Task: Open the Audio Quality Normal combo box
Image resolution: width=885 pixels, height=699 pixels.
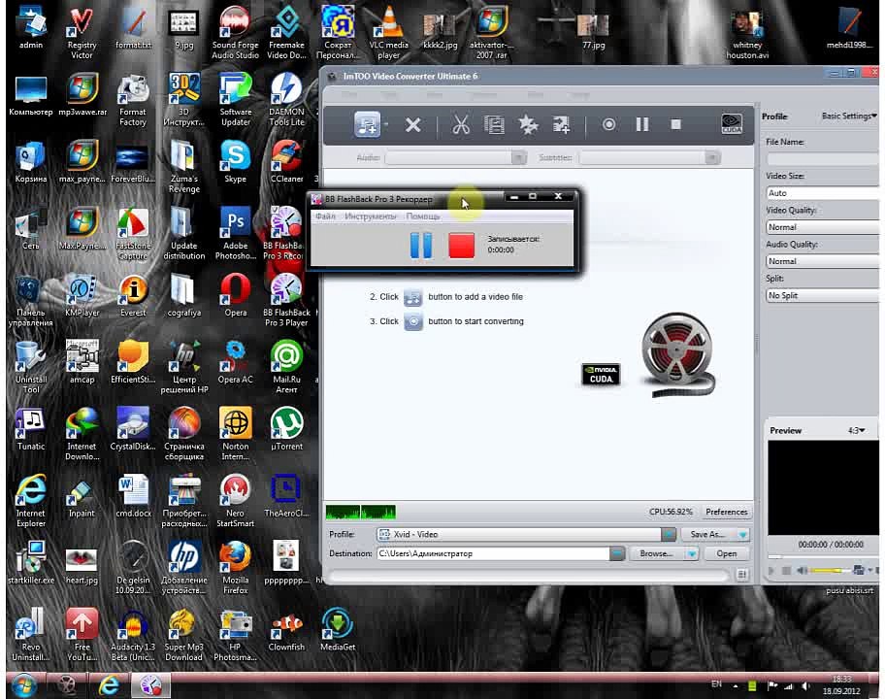Action: [822, 261]
